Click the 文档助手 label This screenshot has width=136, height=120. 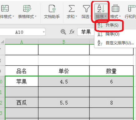(52, 17)
